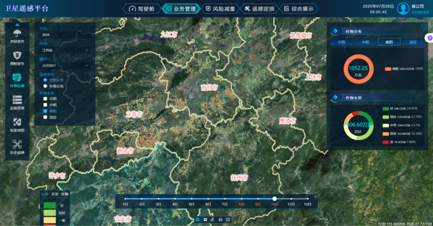Click the green 好 legend swatch in 作物长势
Screen dimensions: 433x226
point(386,108)
